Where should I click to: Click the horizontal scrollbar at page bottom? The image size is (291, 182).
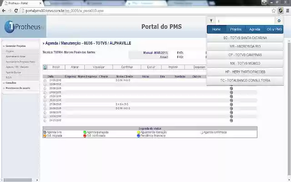(x=18, y=180)
